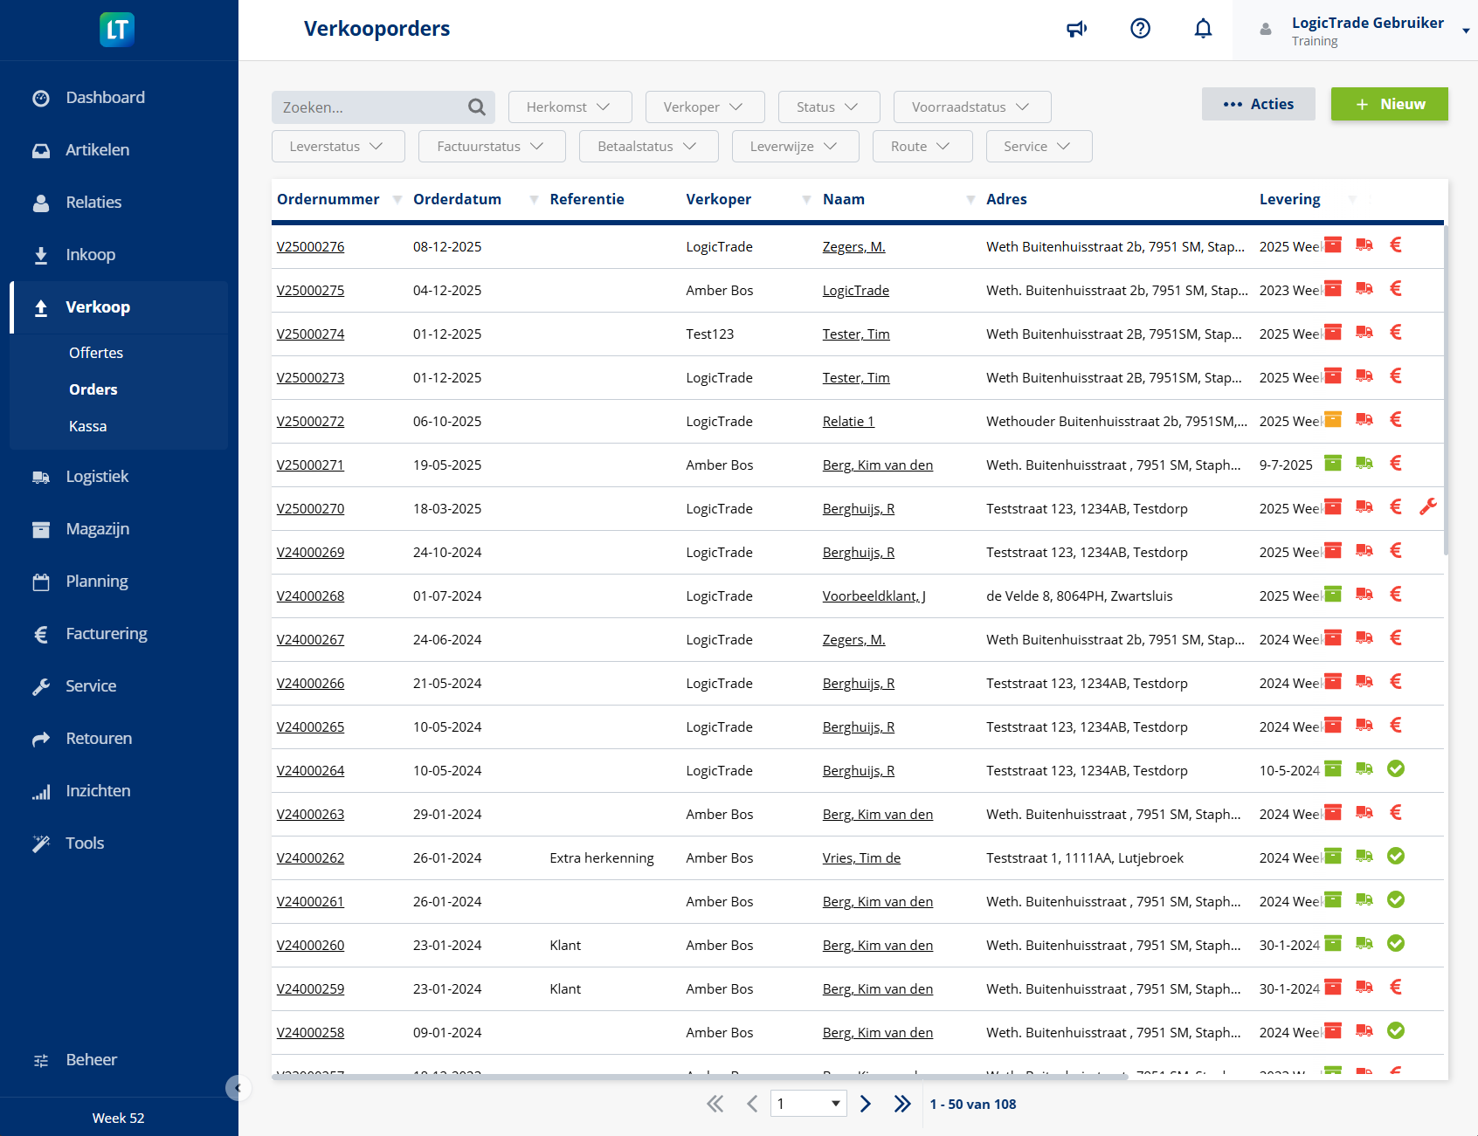Open the Voorraadstatus filter dropdown
This screenshot has height=1136, width=1478.
971,107
